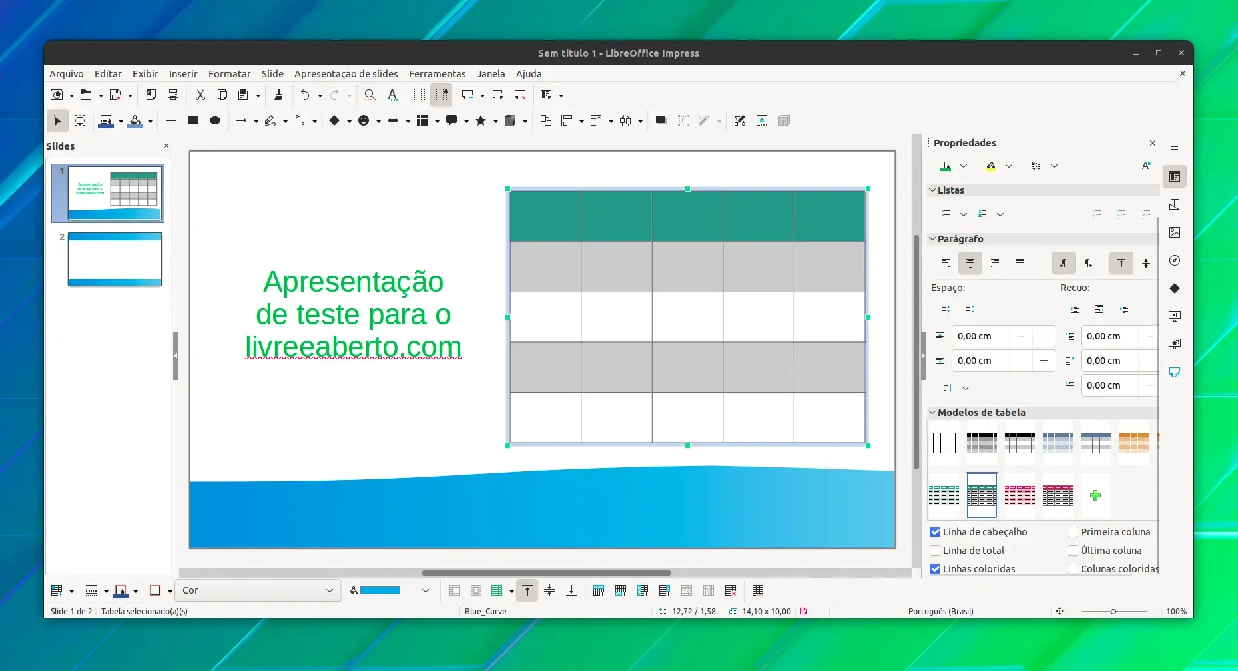This screenshot has width=1238, height=671.
Task: Toggle the Display Grid icon
Action: pos(419,95)
